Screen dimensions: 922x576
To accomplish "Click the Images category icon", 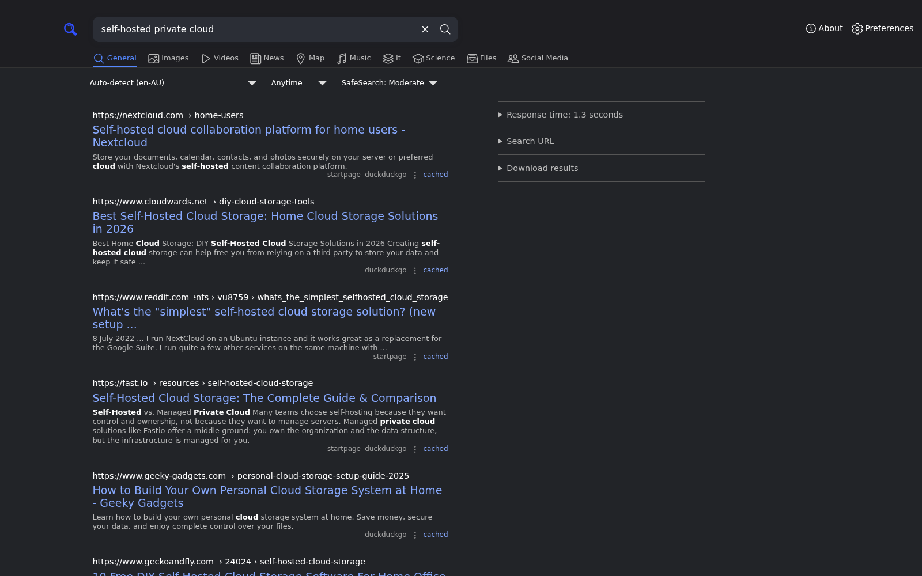I will (153, 59).
